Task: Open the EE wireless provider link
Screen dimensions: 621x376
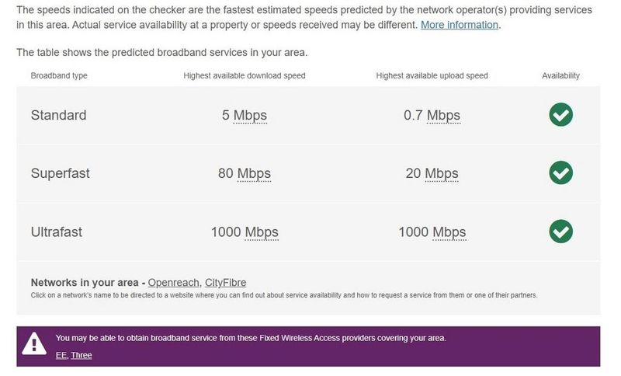Action: (x=61, y=355)
